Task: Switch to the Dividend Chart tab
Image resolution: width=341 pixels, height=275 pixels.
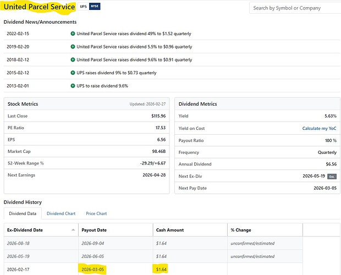Action: tap(61, 213)
